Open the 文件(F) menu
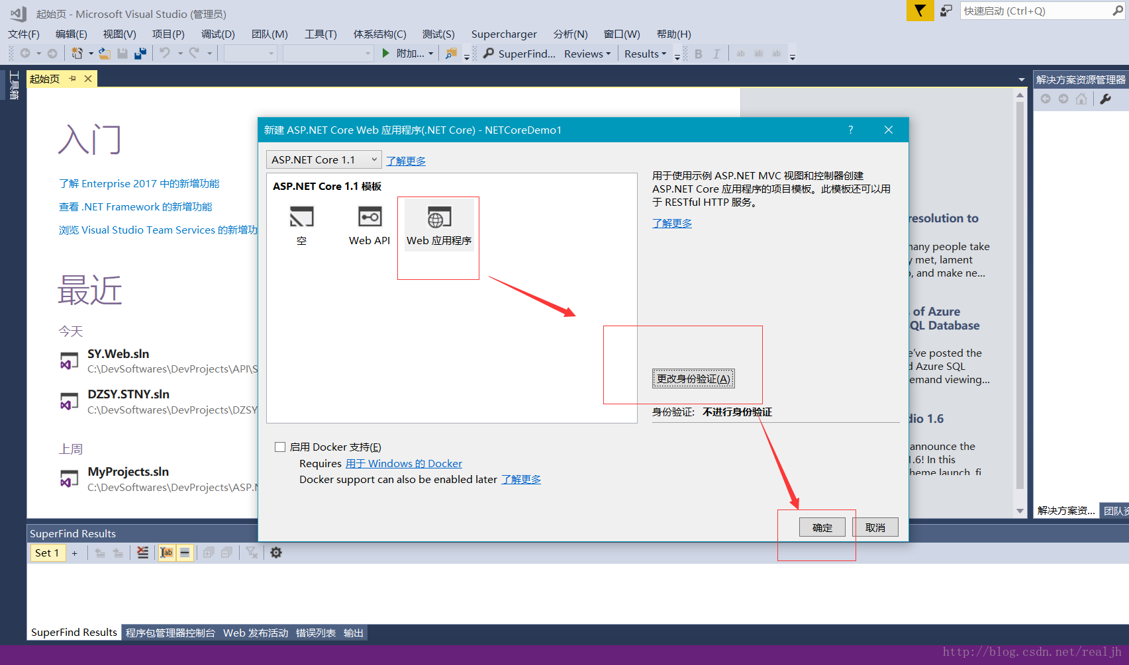The image size is (1129, 665). click(24, 34)
